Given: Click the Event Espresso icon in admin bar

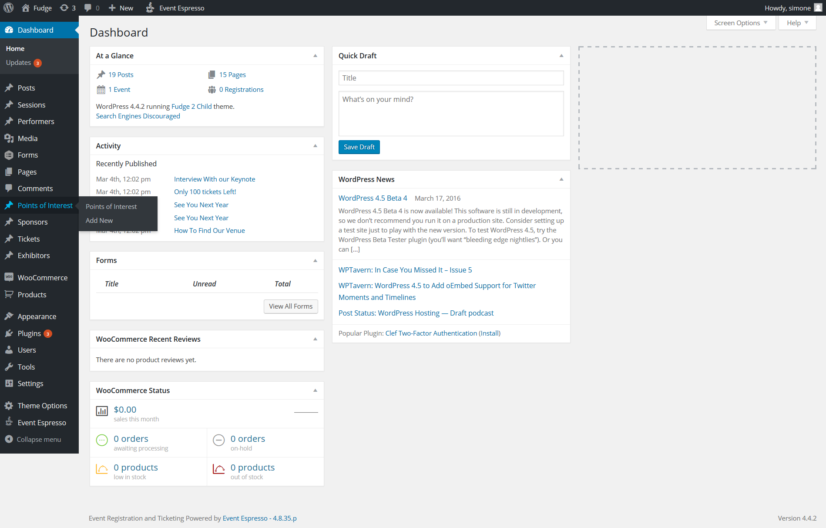Looking at the screenshot, I should (150, 8).
